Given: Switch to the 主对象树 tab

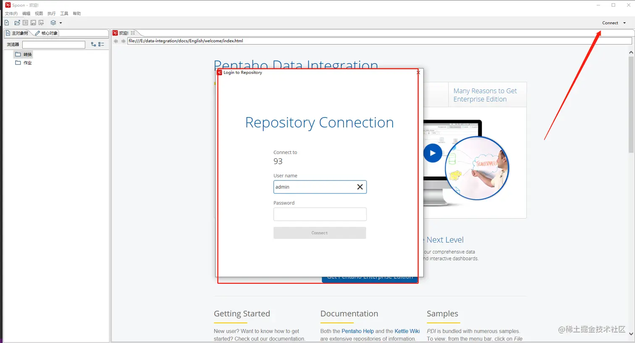Looking at the screenshot, I should pyautogui.click(x=17, y=33).
